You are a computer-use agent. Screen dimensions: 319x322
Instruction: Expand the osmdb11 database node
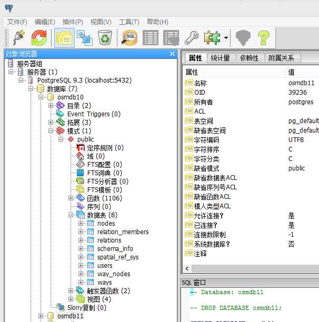point(41,316)
